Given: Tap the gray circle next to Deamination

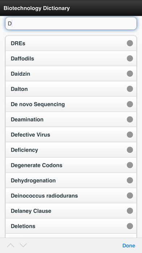Looking at the screenshot, I should [x=130, y=119].
